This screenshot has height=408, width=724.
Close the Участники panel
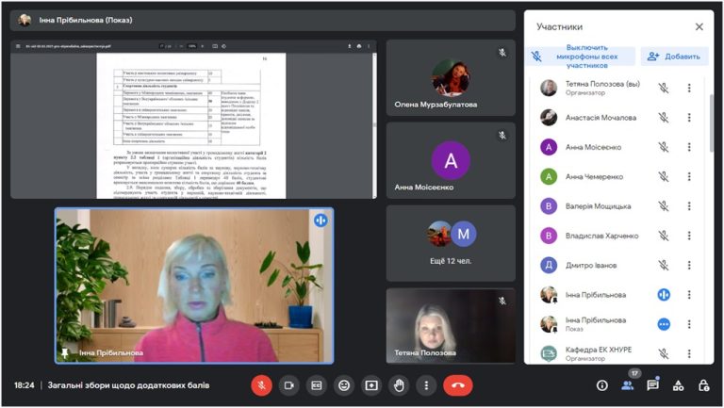[x=699, y=26]
